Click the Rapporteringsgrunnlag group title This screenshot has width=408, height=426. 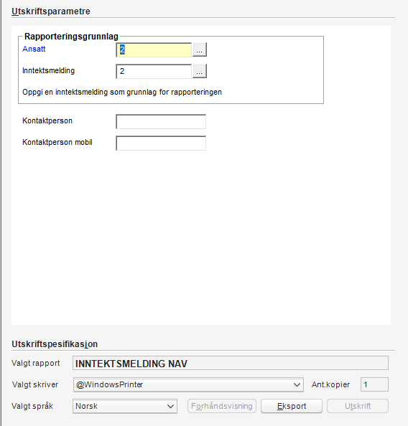[71, 37]
